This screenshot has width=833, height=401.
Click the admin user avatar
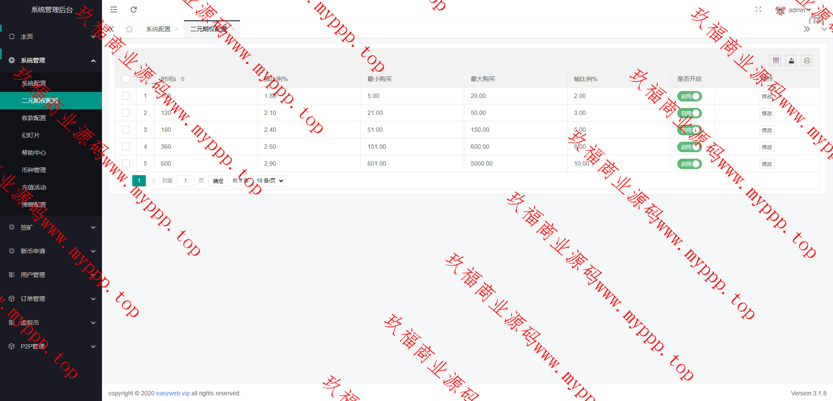pyautogui.click(x=780, y=10)
